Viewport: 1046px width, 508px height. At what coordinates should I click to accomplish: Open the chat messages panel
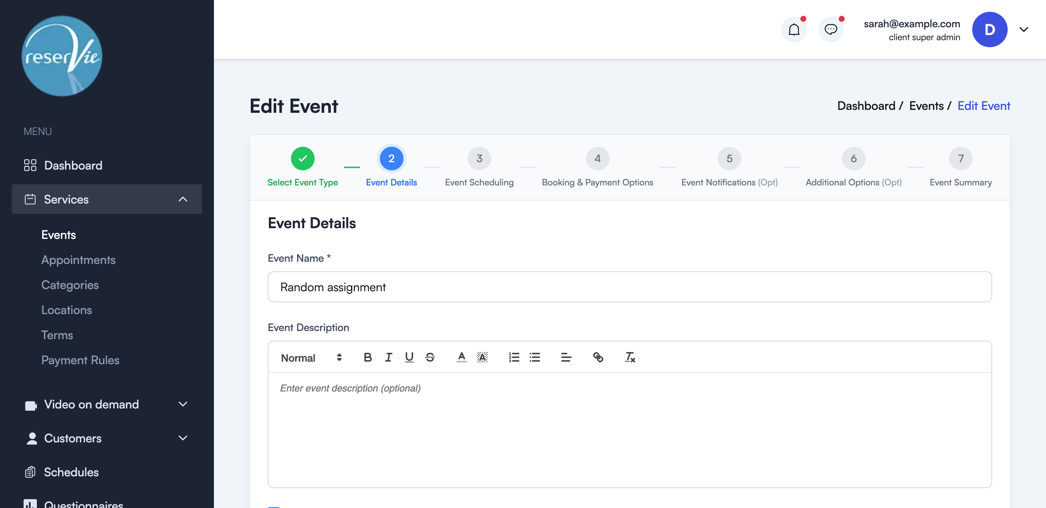tap(831, 29)
